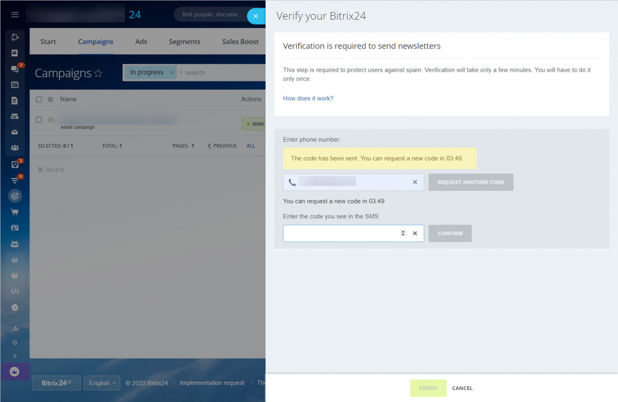Image resolution: width=618 pixels, height=402 pixels.
Task: Go to Previous page in pagination
Action: [222, 146]
